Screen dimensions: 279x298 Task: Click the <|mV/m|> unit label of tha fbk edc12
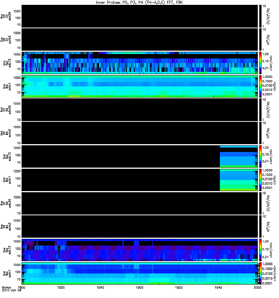(x=271, y=63)
